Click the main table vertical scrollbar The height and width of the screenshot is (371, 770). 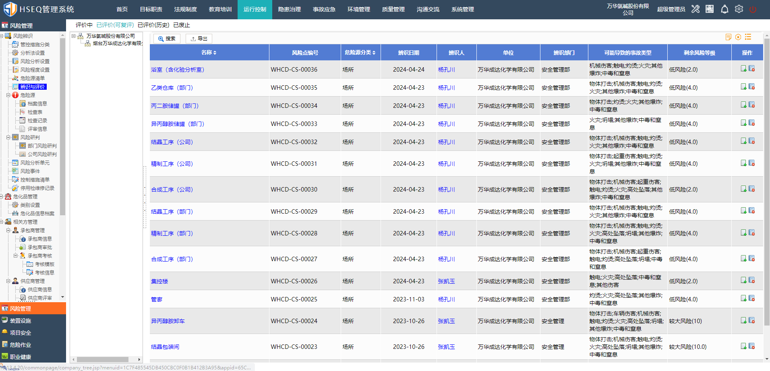click(x=767, y=182)
